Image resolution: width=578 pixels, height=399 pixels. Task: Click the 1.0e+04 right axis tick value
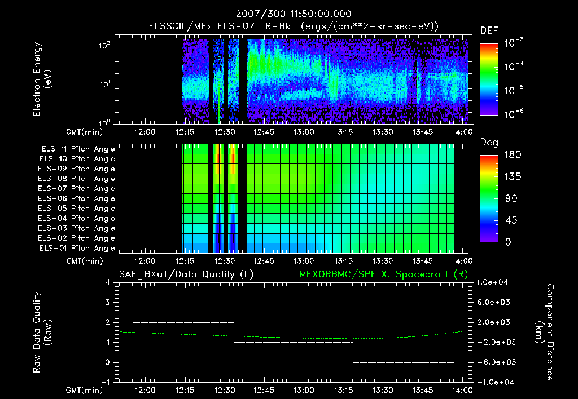click(492, 282)
